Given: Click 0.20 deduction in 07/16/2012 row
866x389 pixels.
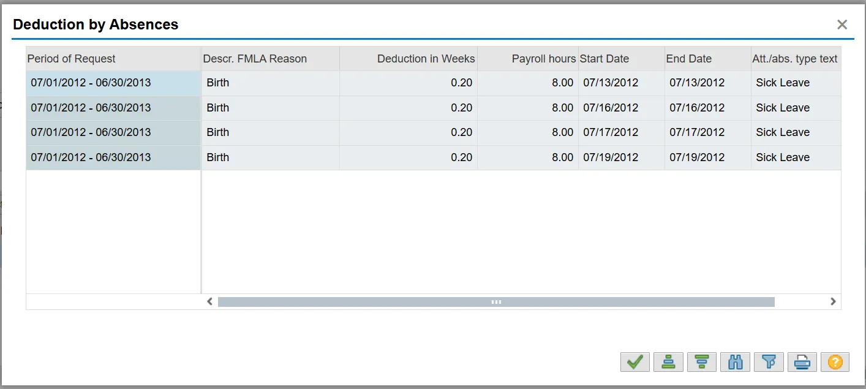Looking at the screenshot, I should (x=409, y=108).
